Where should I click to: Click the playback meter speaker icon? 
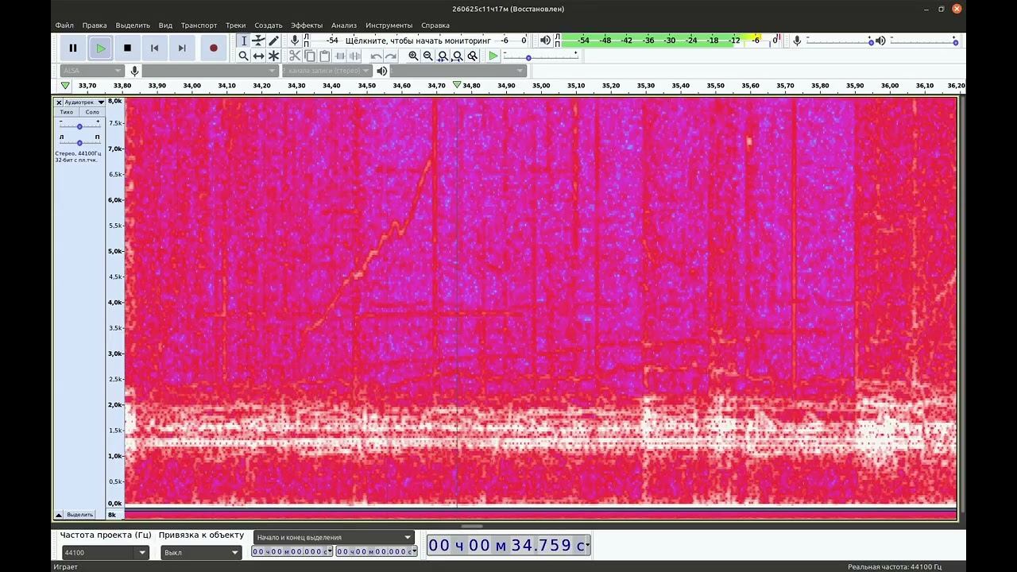coord(545,41)
